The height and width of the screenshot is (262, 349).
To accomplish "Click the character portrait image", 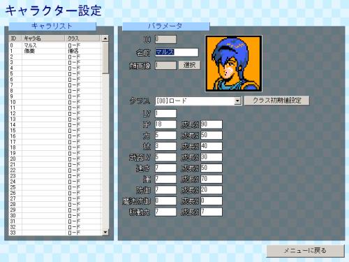I will pos(234,64).
